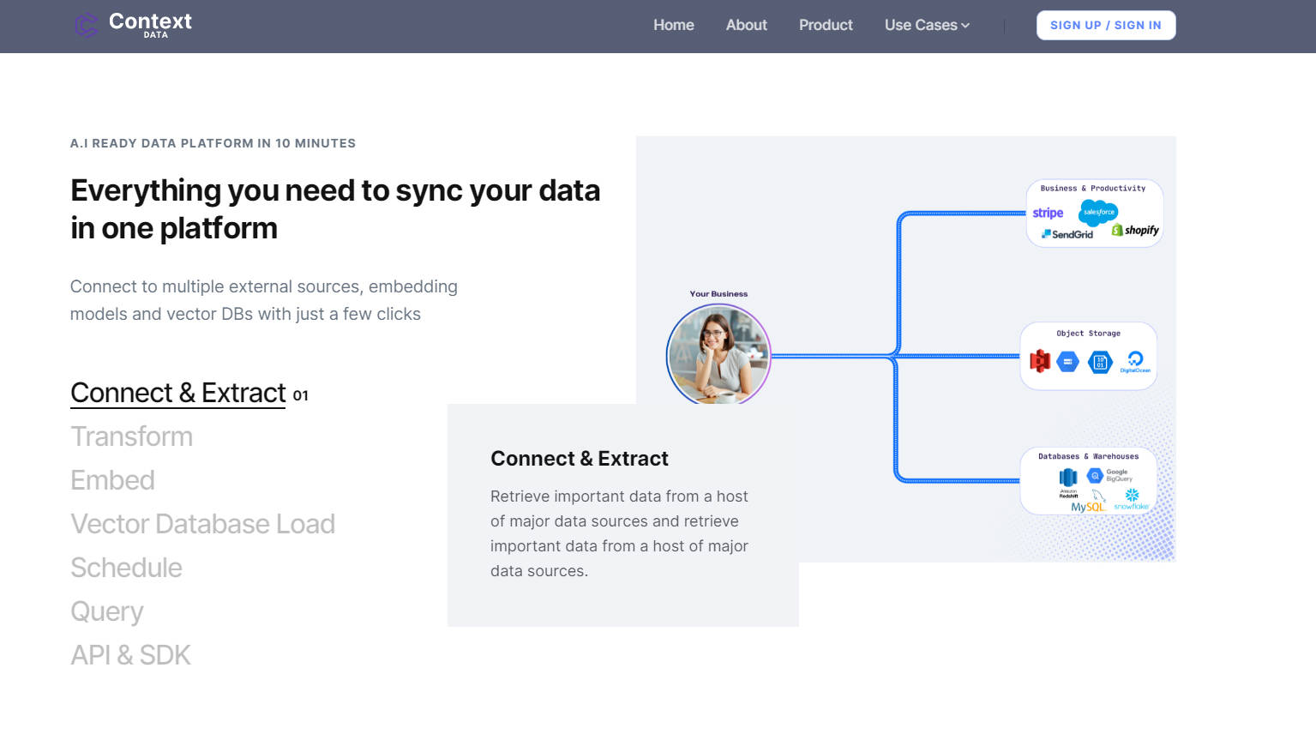This screenshot has height=740, width=1316.
Task: Click the SendGrid icon
Action: 1067,233
